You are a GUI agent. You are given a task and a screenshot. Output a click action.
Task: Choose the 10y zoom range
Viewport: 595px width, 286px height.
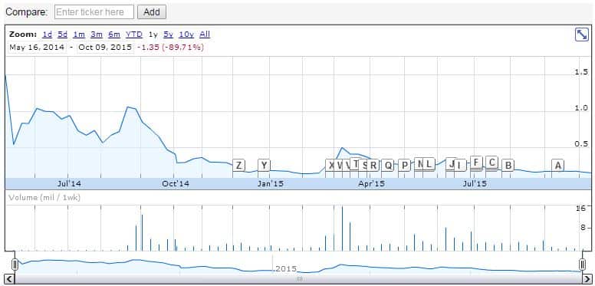pos(186,35)
